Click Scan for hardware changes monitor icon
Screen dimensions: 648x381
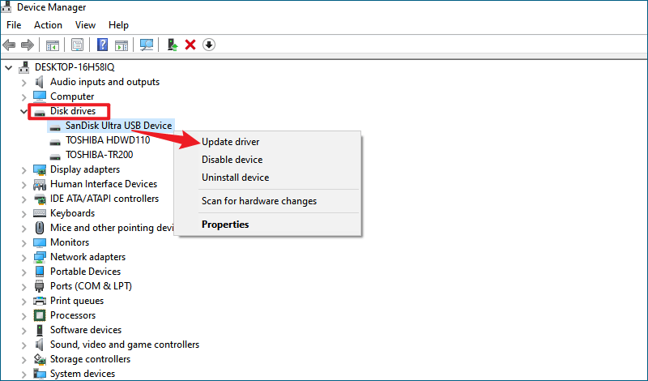(147, 45)
